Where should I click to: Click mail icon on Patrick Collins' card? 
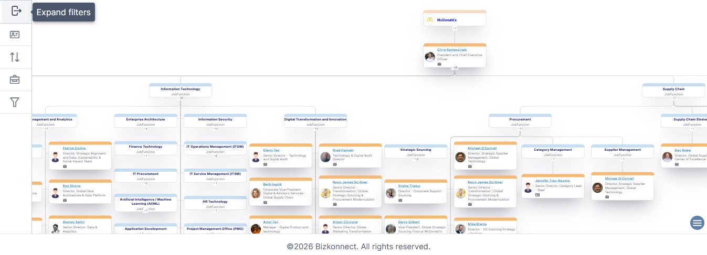[x=65, y=166]
